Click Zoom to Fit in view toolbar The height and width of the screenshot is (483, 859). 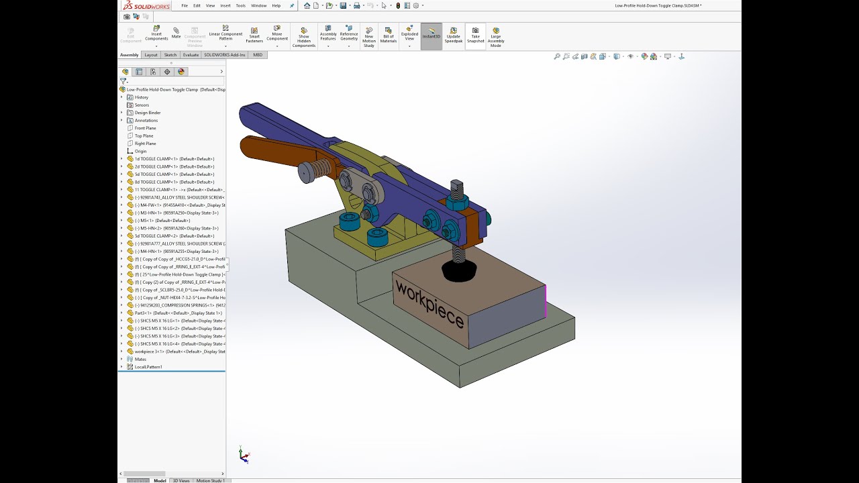click(x=557, y=56)
